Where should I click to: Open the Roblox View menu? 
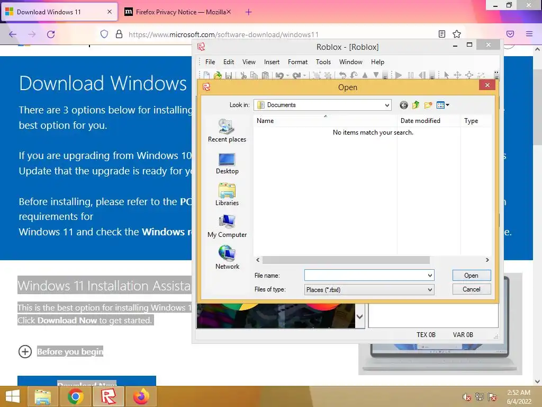249,62
